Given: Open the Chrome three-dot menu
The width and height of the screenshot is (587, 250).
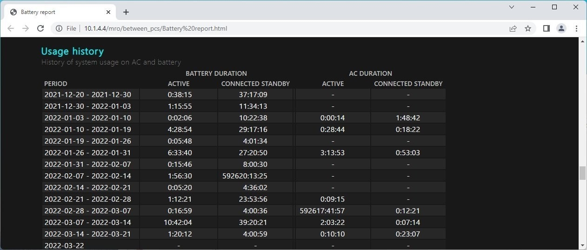Looking at the screenshot, I should [x=577, y=28].
